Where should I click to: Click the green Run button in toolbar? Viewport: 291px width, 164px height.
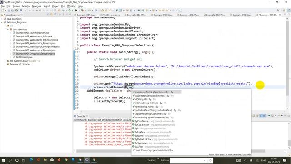coord(70,10)
